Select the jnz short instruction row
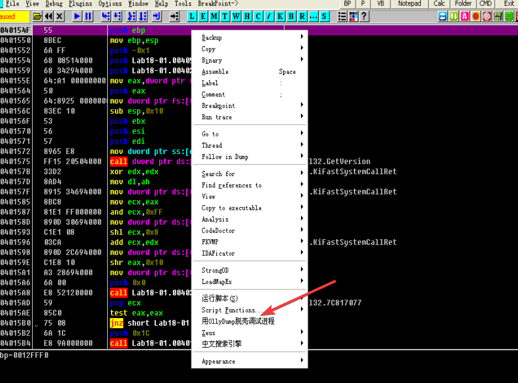This screenshot has height=383, width=518. (96, 323)
